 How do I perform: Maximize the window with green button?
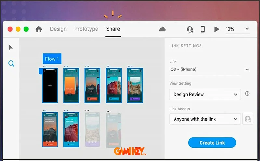[26, 29]
